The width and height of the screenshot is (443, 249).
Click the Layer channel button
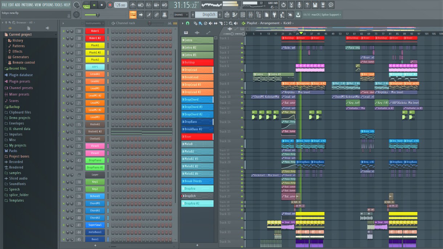[95, 175]
